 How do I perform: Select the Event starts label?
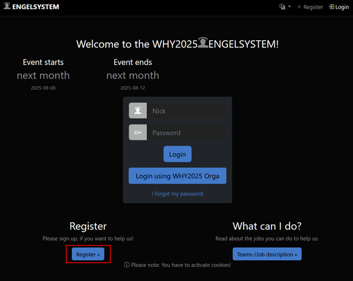point(43,62)
